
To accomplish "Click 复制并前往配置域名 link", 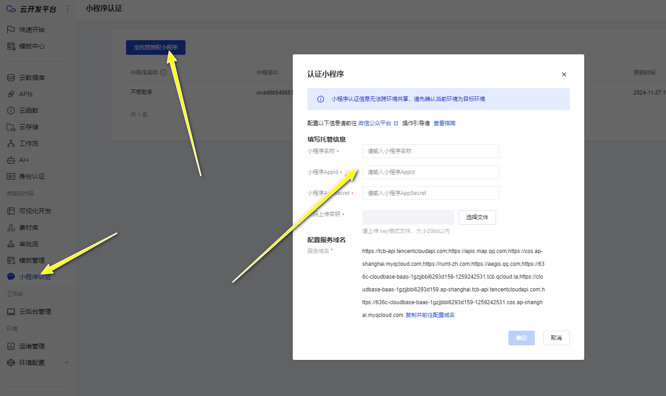I will click(430, 315).
